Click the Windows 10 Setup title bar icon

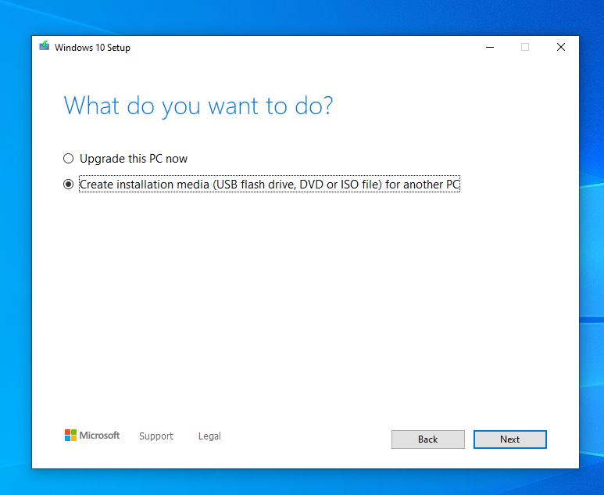[45, 46]
